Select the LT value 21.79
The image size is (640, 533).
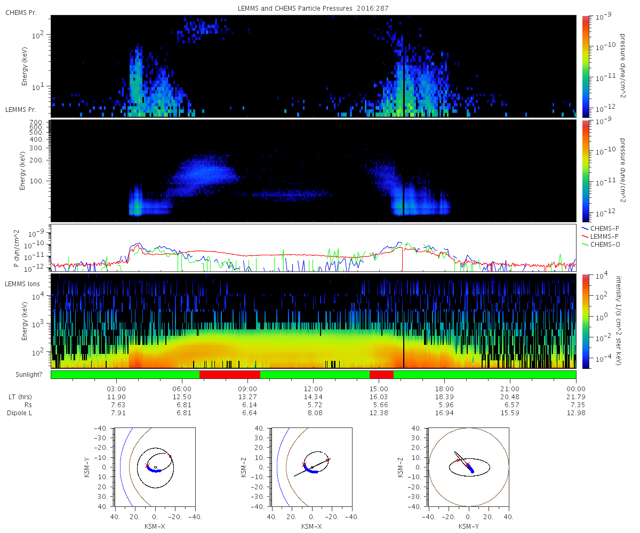(576, 397)
